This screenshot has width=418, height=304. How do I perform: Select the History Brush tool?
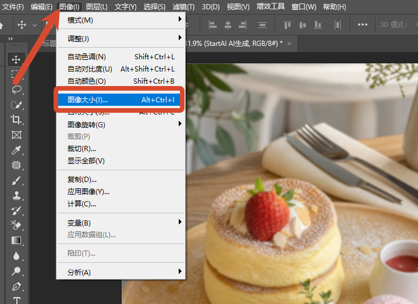click(16, 211)
